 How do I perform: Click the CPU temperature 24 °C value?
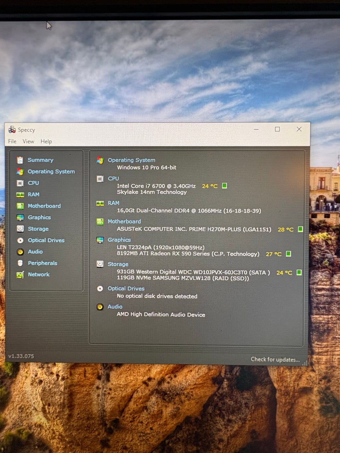pos(210,186)
